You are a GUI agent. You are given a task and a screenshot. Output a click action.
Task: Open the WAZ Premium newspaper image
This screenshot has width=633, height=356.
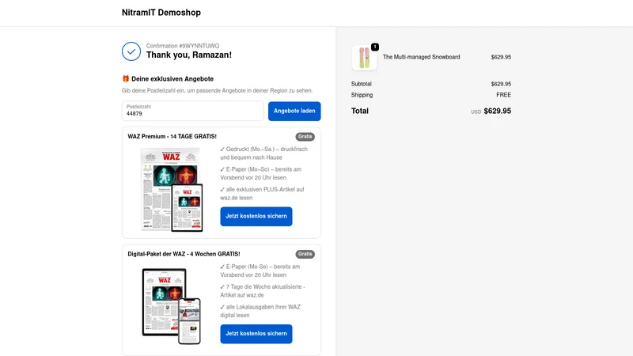[x=172, y=190]
